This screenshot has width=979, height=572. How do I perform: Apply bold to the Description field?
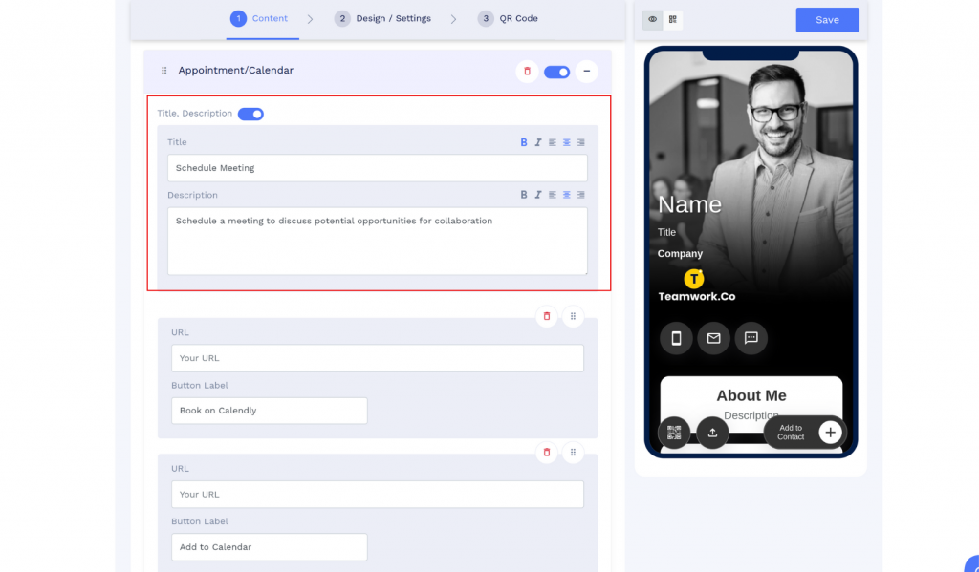tap(524, 195)
